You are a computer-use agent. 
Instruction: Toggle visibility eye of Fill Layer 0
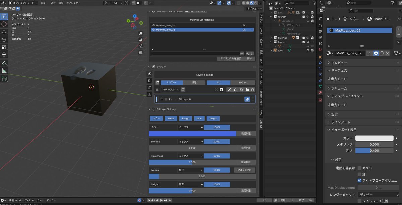[170, 99]
